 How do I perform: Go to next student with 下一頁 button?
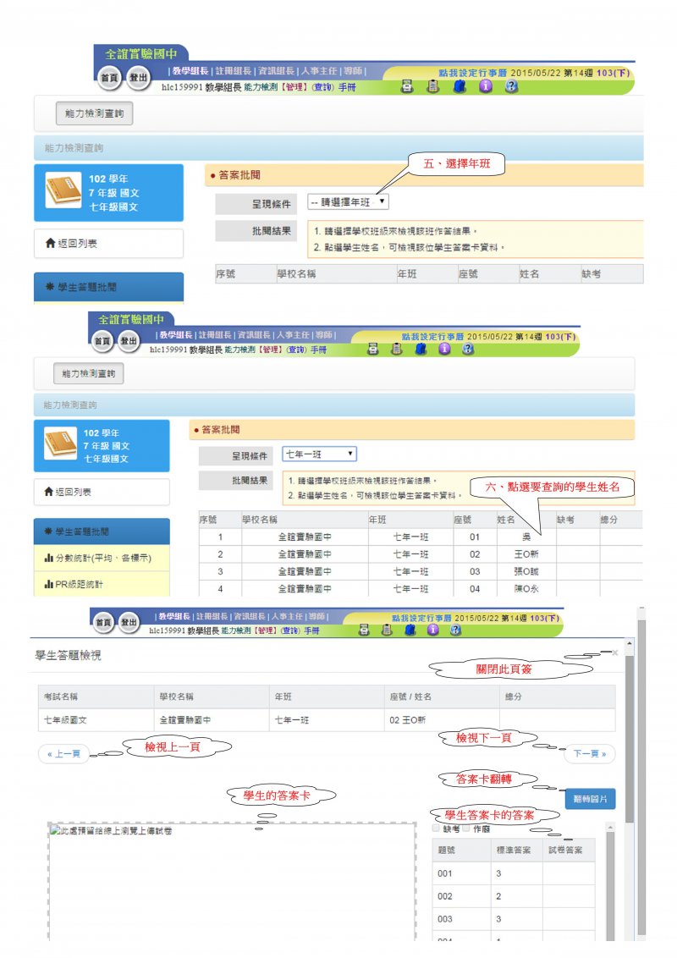(591, 753)
